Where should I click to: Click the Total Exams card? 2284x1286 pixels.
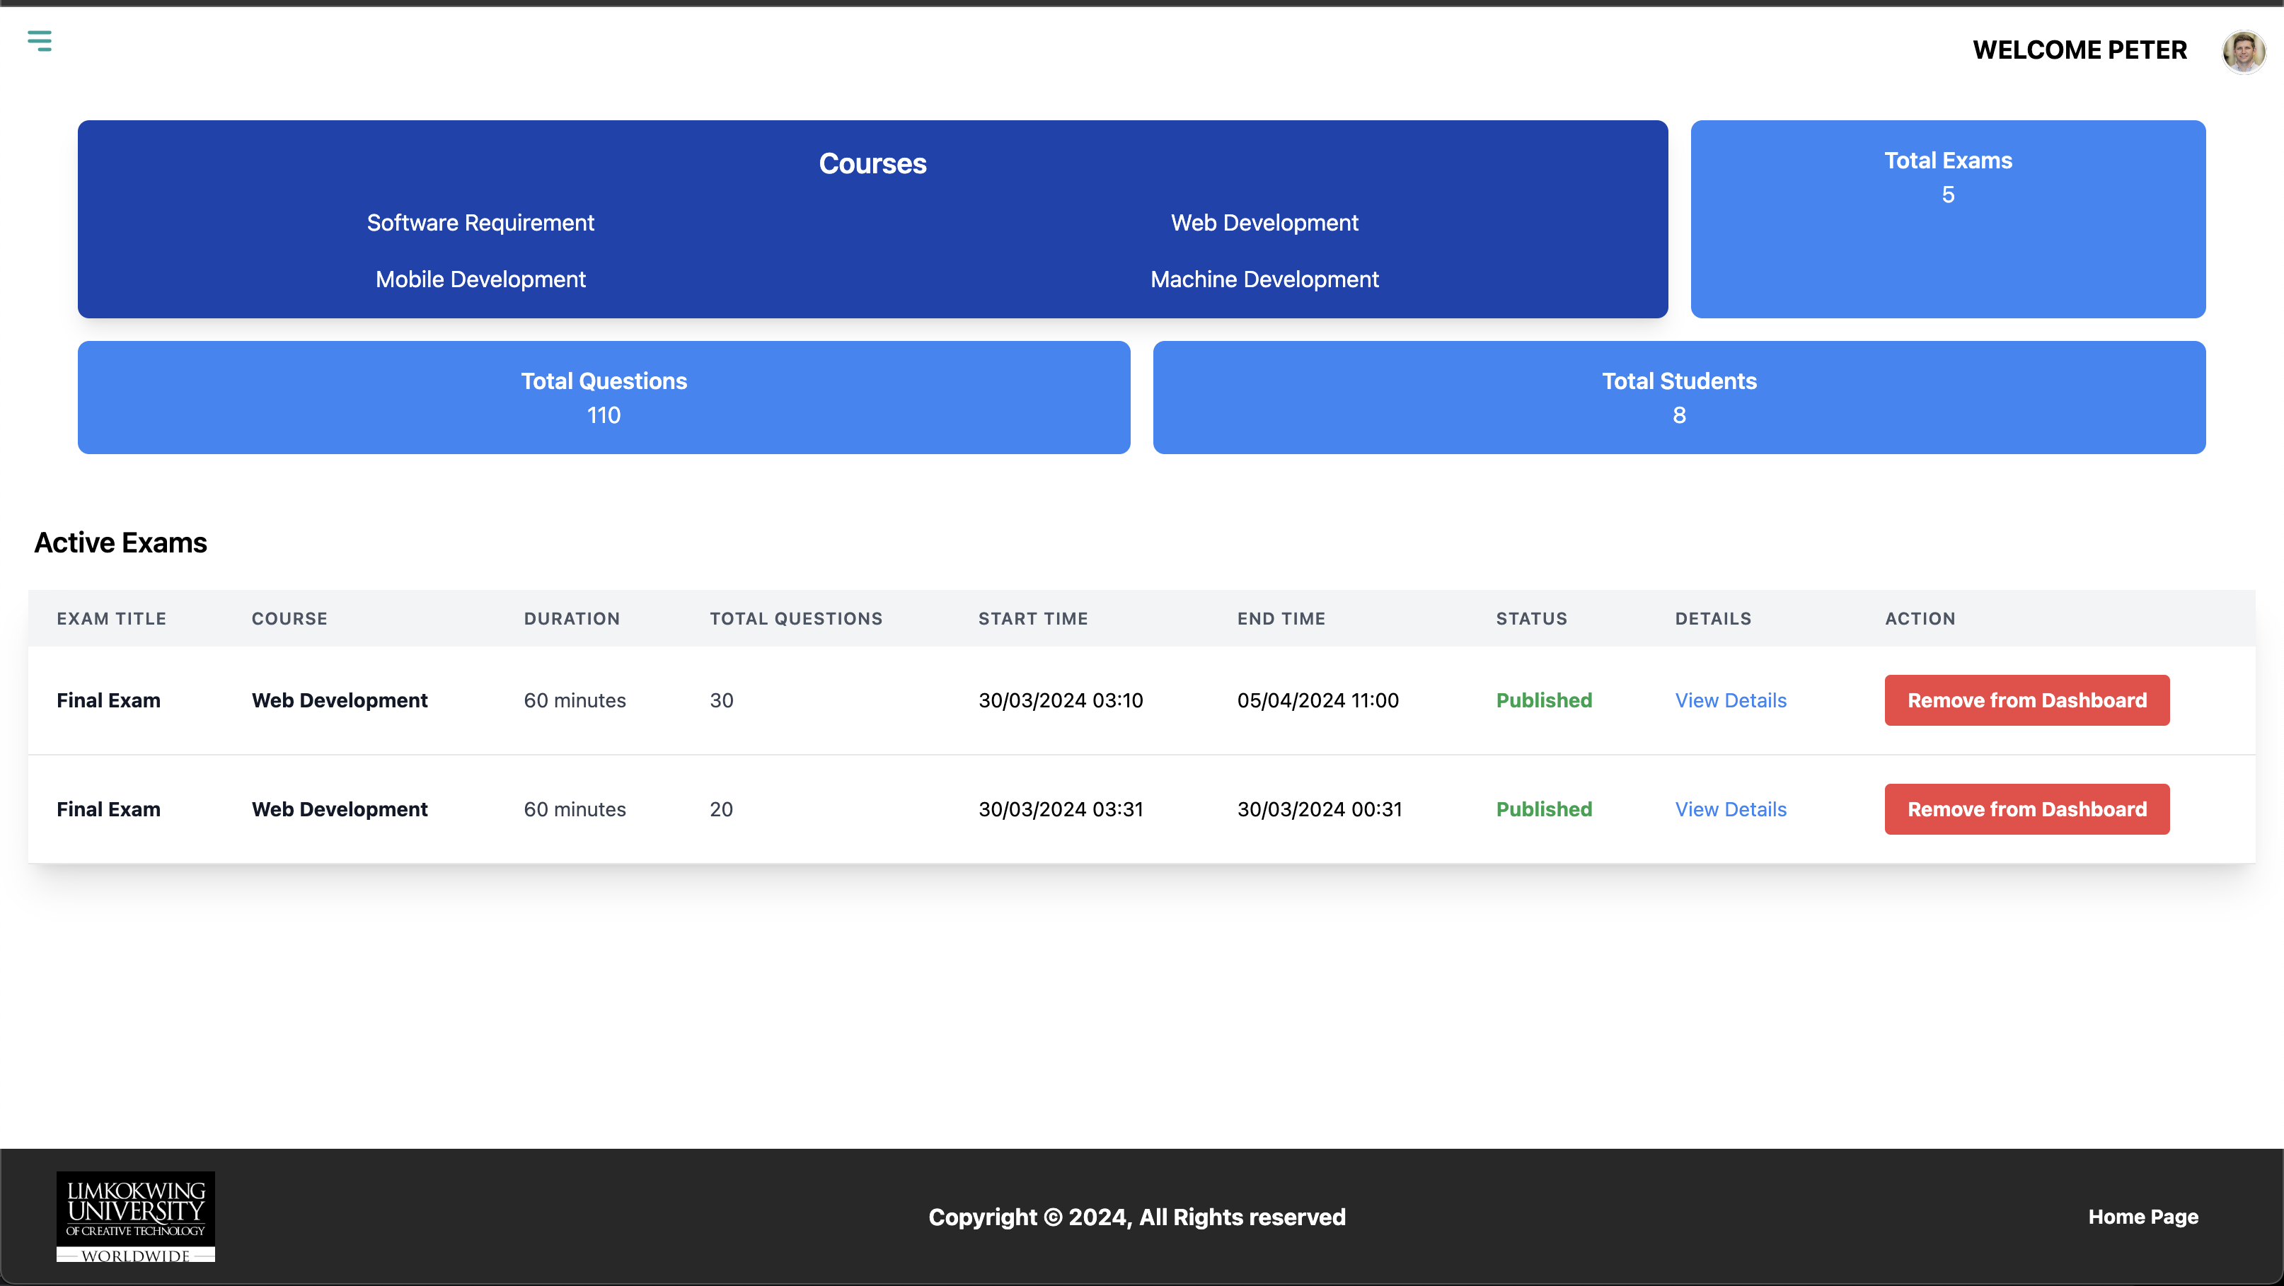pyautogui.click(x=1947, y=219)
